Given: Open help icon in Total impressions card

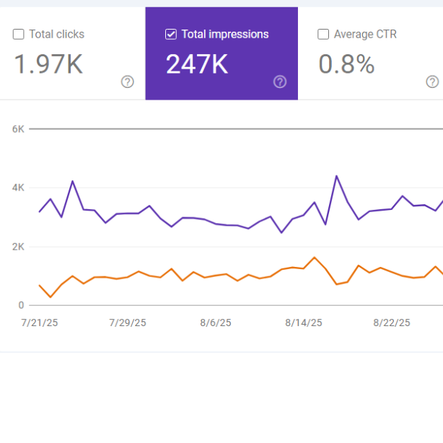Looking at the screenshot, I should (x=280, y=82).
